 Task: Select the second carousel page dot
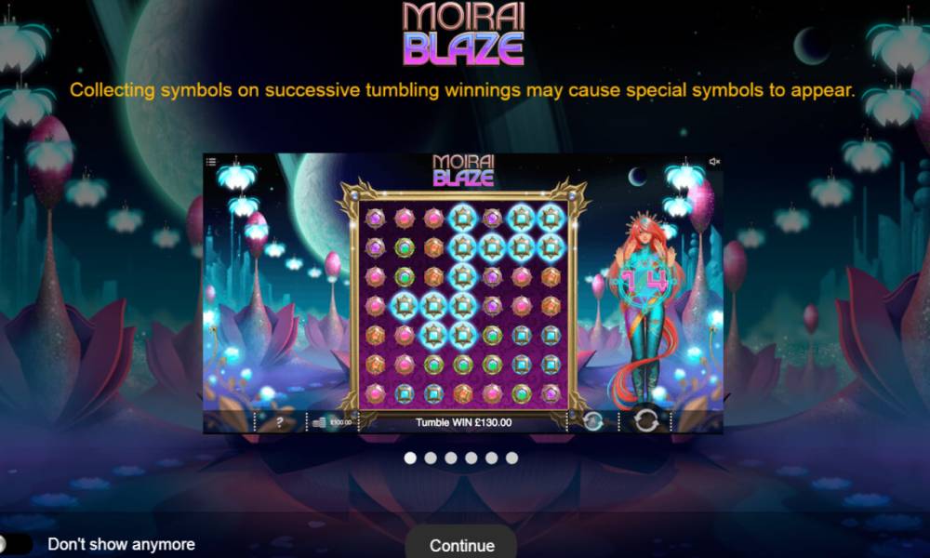coord(431,458)
